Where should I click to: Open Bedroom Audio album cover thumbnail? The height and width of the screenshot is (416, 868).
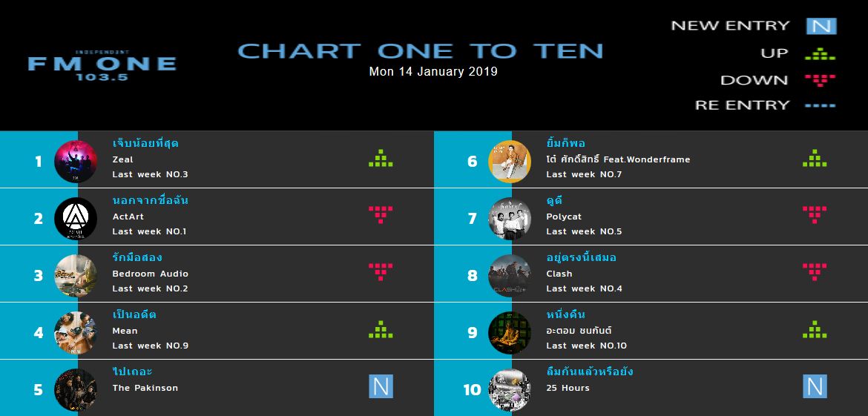coord(76,276)
